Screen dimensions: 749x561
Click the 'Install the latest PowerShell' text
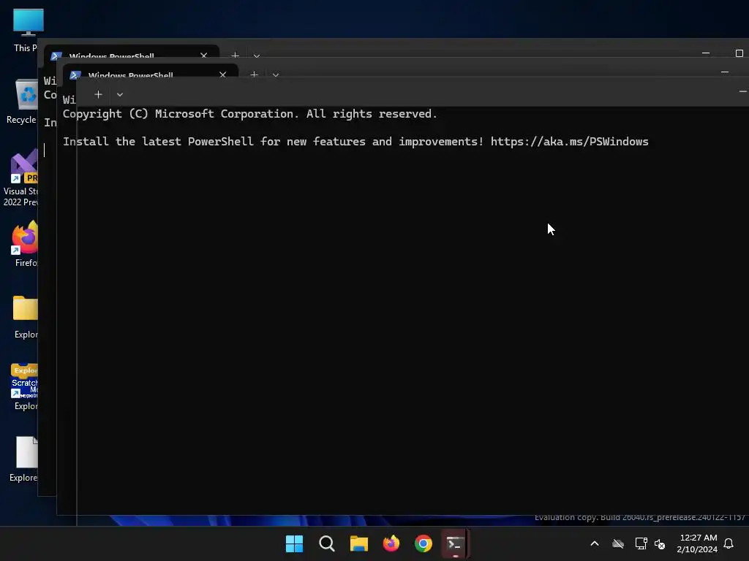[158, 142]
